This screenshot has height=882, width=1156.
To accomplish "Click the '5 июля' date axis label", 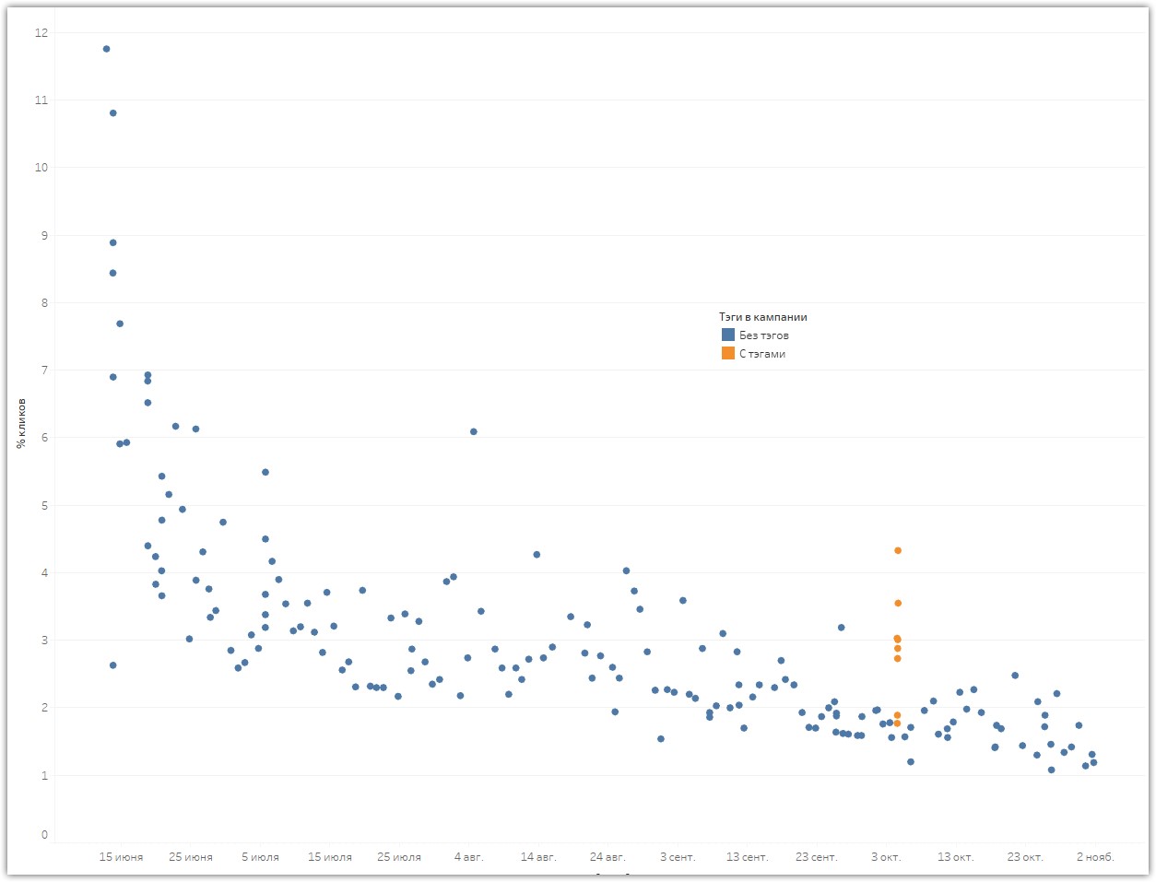I will click(261, 857).
